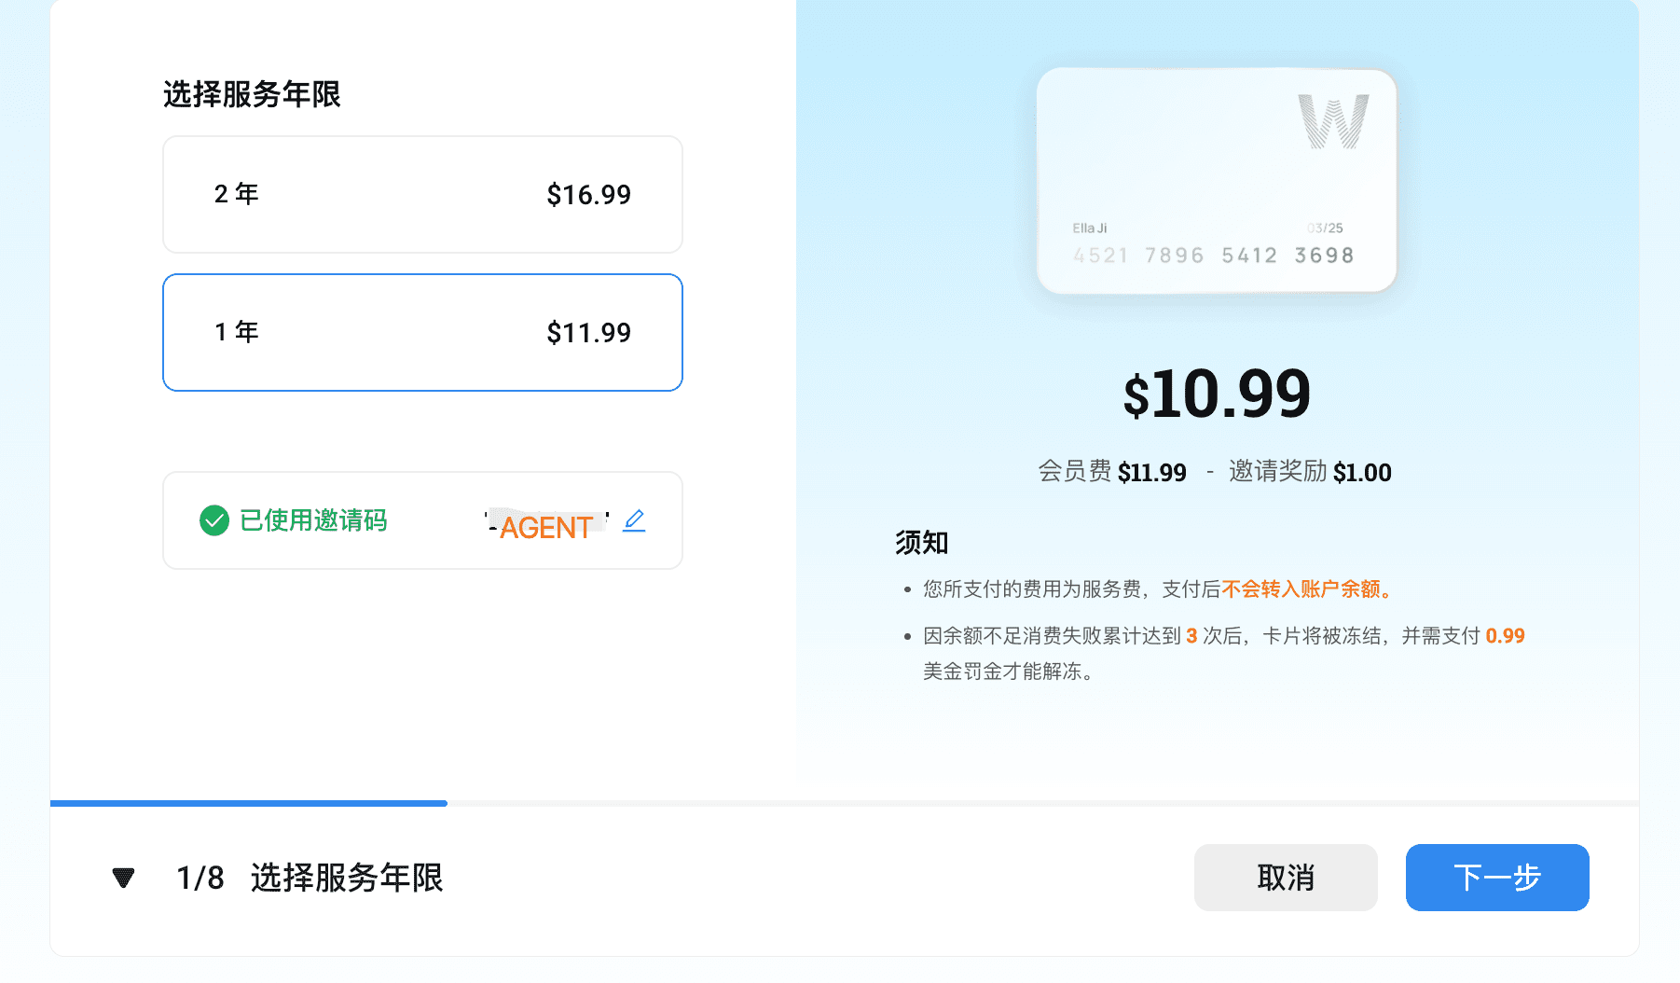Edit the invite code with pencil icon
The height and width of the screenshot is (983, 1680).
634,520
